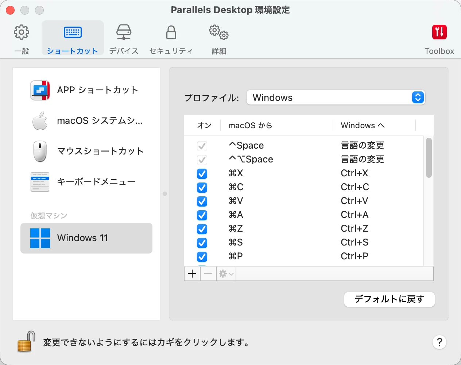
Task: Open the セキュリティ padlock icon tab
Action: 171,32
